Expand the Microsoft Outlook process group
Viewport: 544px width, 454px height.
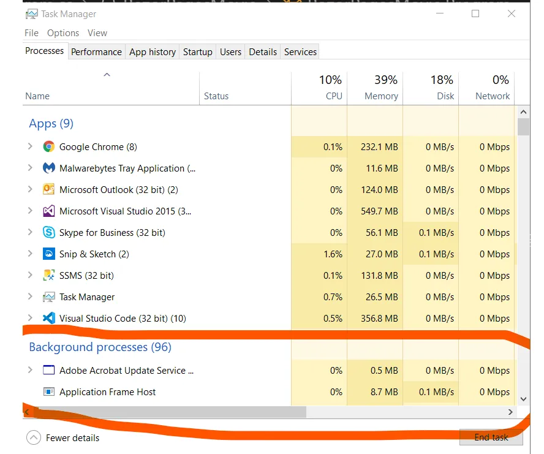pyautogui.click(x=30, y=189)
